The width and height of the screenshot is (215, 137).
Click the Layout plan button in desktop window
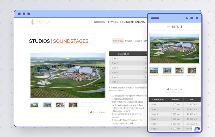[97, 112]
